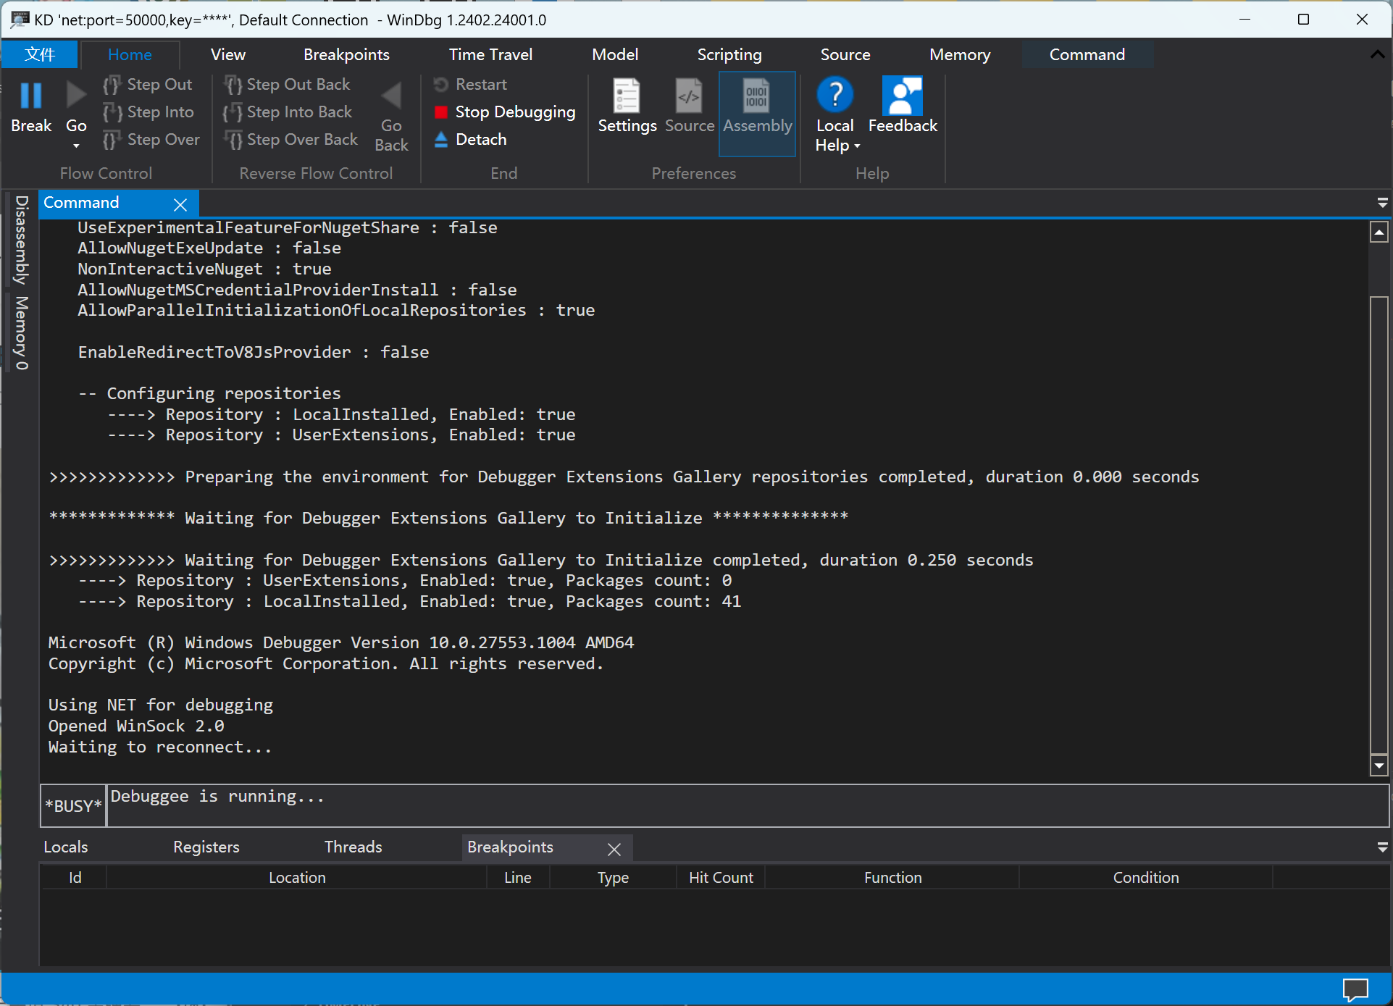Screen dimensions: 1393x1006
Task: Open the Disassembly side panel tab
Action: click(x=22, y=240)
